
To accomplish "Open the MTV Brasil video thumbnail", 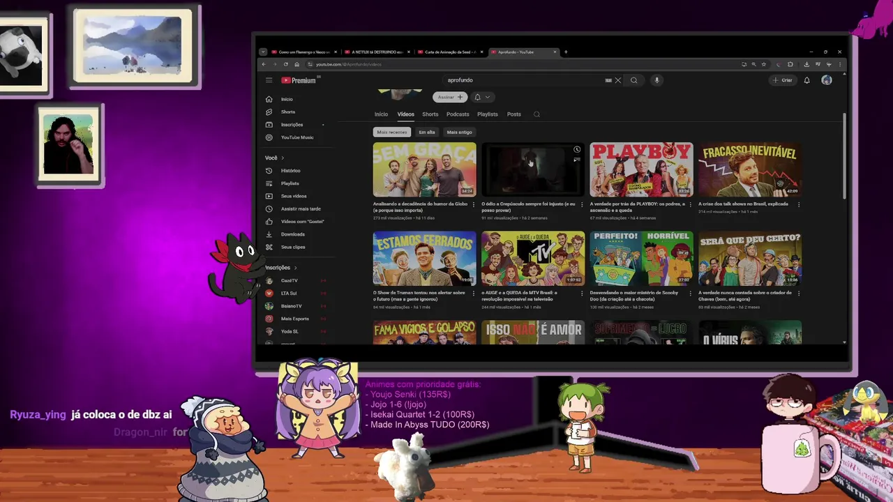I will pos(533,258).
